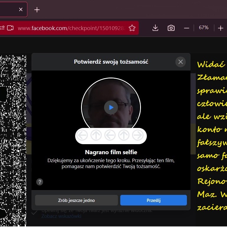Click the Zrób jeszcze jedno button
This screenshot has height=227, width=227.
(76, 200)
